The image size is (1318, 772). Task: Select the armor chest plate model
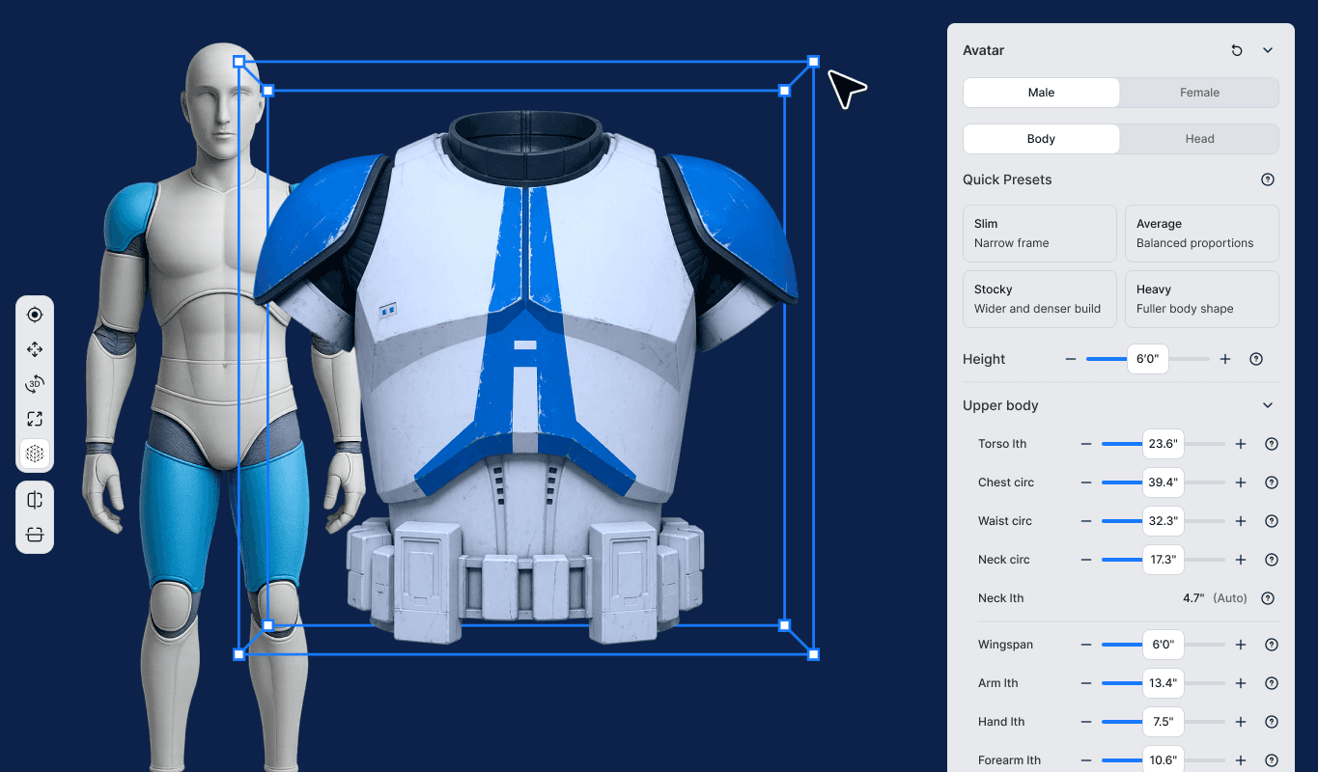(526, 376)
